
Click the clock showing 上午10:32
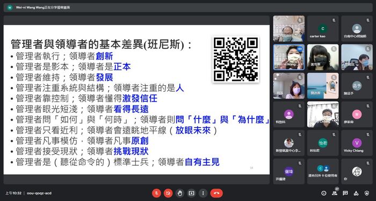13,193
